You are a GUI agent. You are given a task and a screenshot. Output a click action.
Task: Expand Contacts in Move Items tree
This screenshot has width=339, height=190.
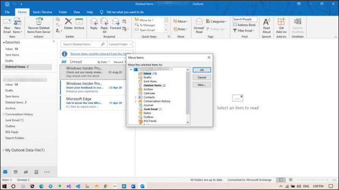click(x=135, y=97)
